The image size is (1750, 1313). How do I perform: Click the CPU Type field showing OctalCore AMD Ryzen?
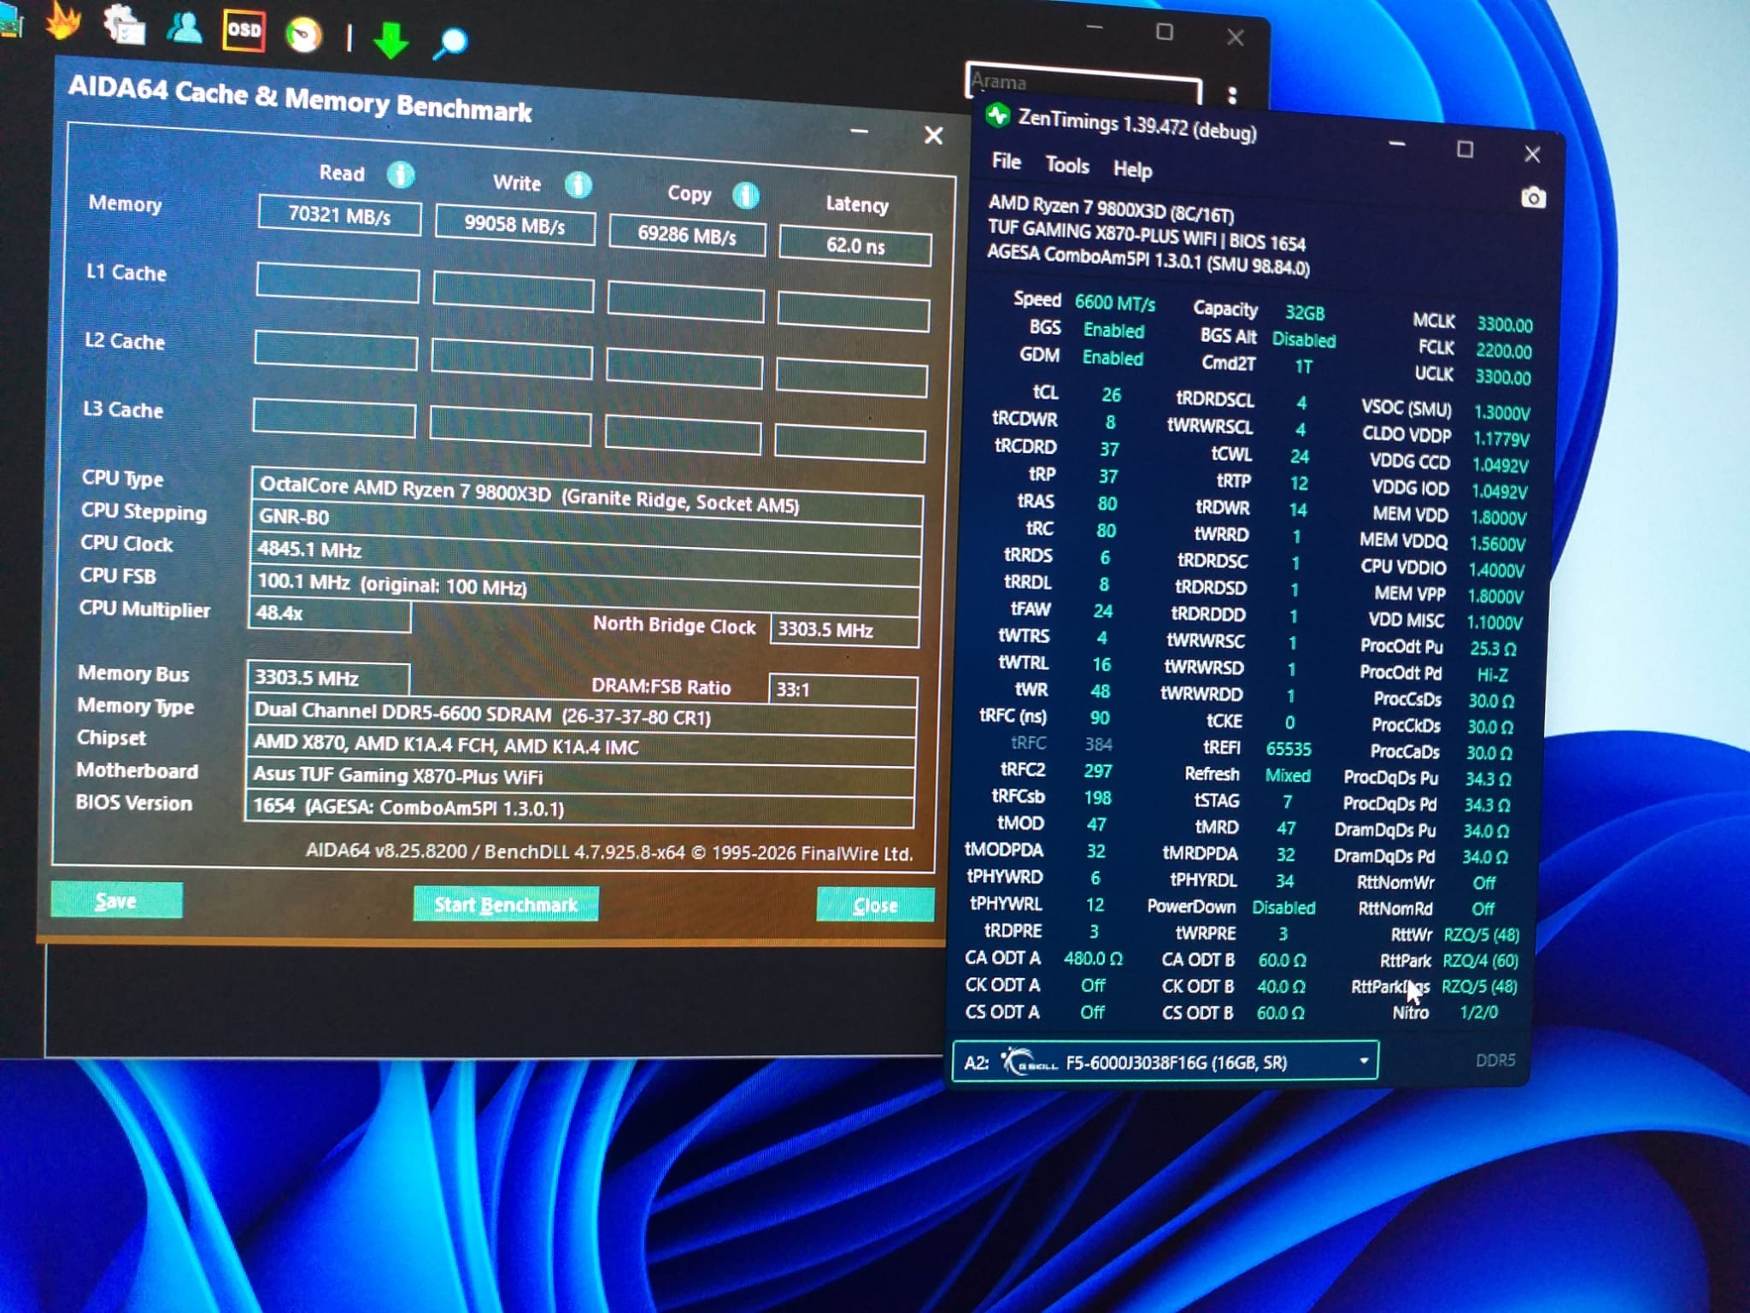click(x=587, y=495)
